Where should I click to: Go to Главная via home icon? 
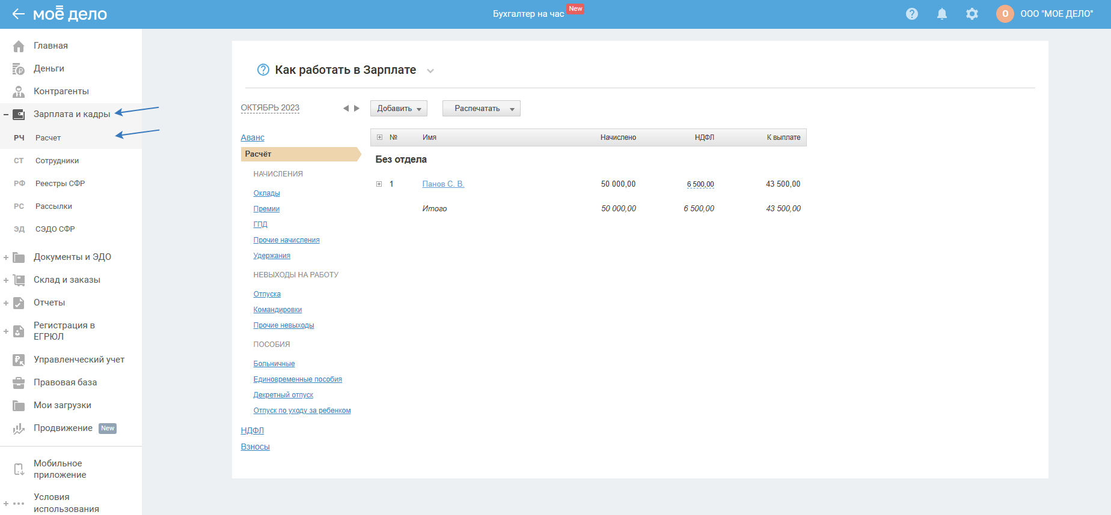(x=19, y=46)
